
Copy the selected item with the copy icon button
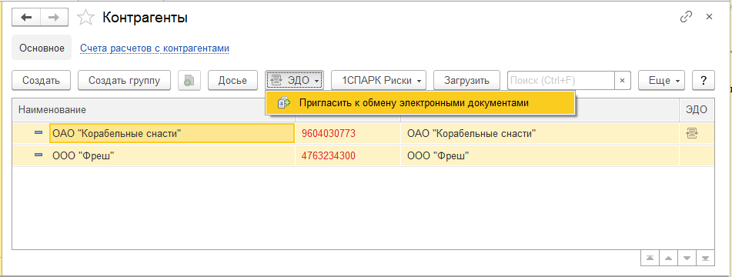[x=189, y=80]
